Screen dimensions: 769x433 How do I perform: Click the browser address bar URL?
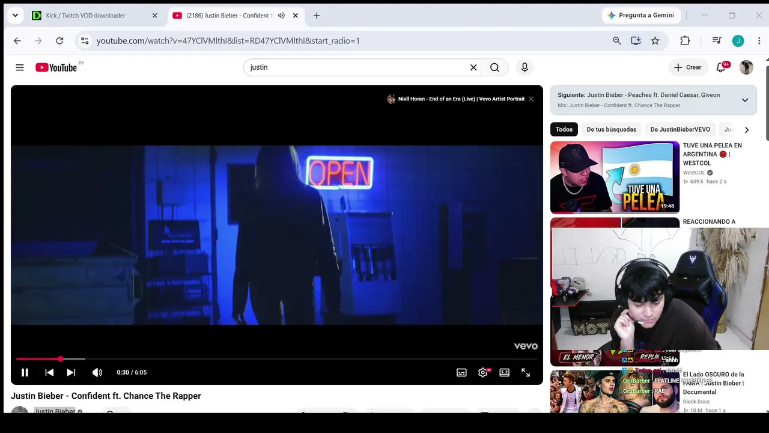pyautogui.click(x=228, y=41)
